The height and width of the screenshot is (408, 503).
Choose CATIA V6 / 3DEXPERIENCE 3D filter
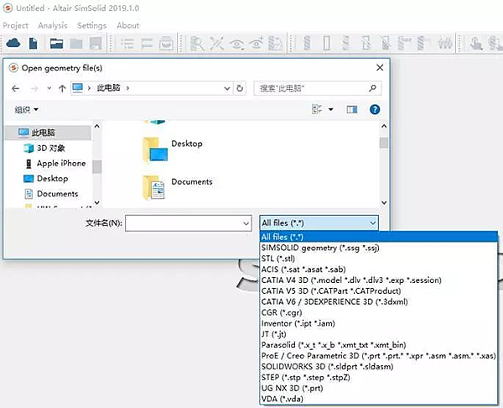379,301
